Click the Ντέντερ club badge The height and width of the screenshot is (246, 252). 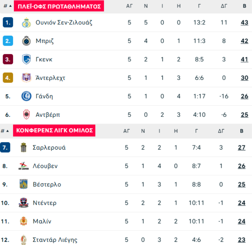[24, 203]
